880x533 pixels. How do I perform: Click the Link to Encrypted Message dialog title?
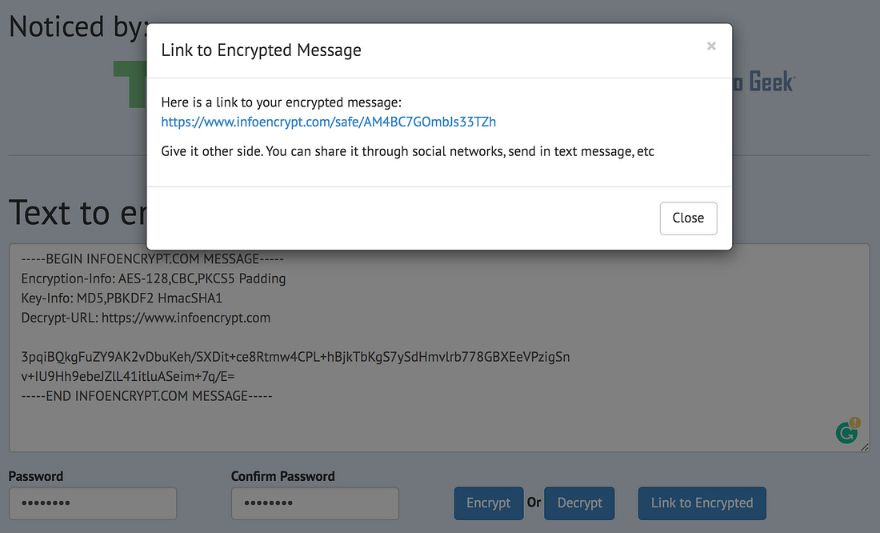[x=261, y=50]
